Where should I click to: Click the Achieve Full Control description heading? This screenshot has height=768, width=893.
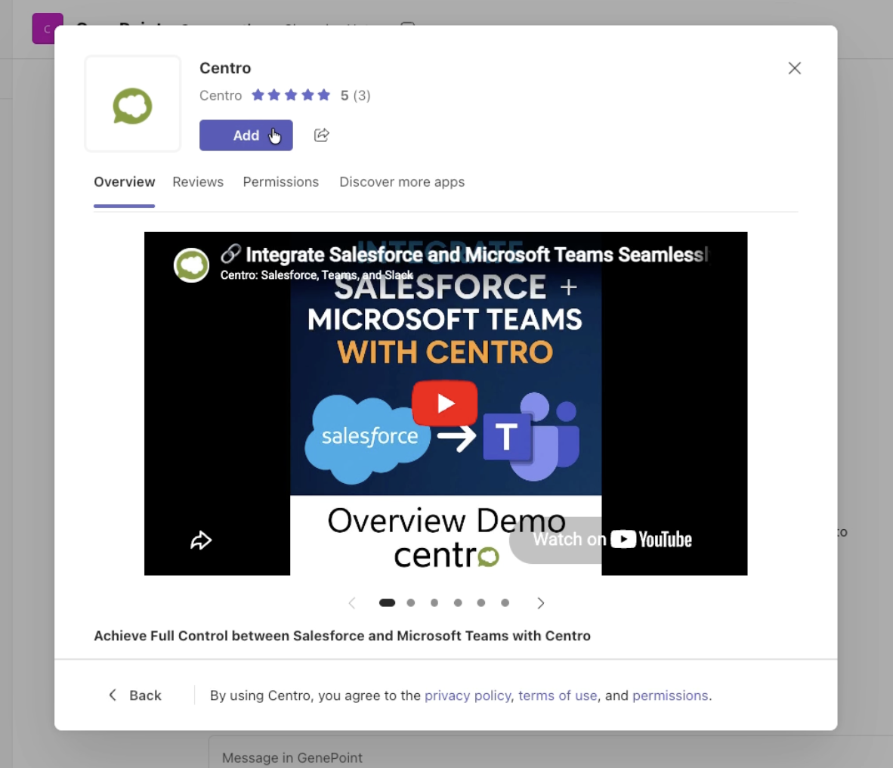[x=342, y=636]
